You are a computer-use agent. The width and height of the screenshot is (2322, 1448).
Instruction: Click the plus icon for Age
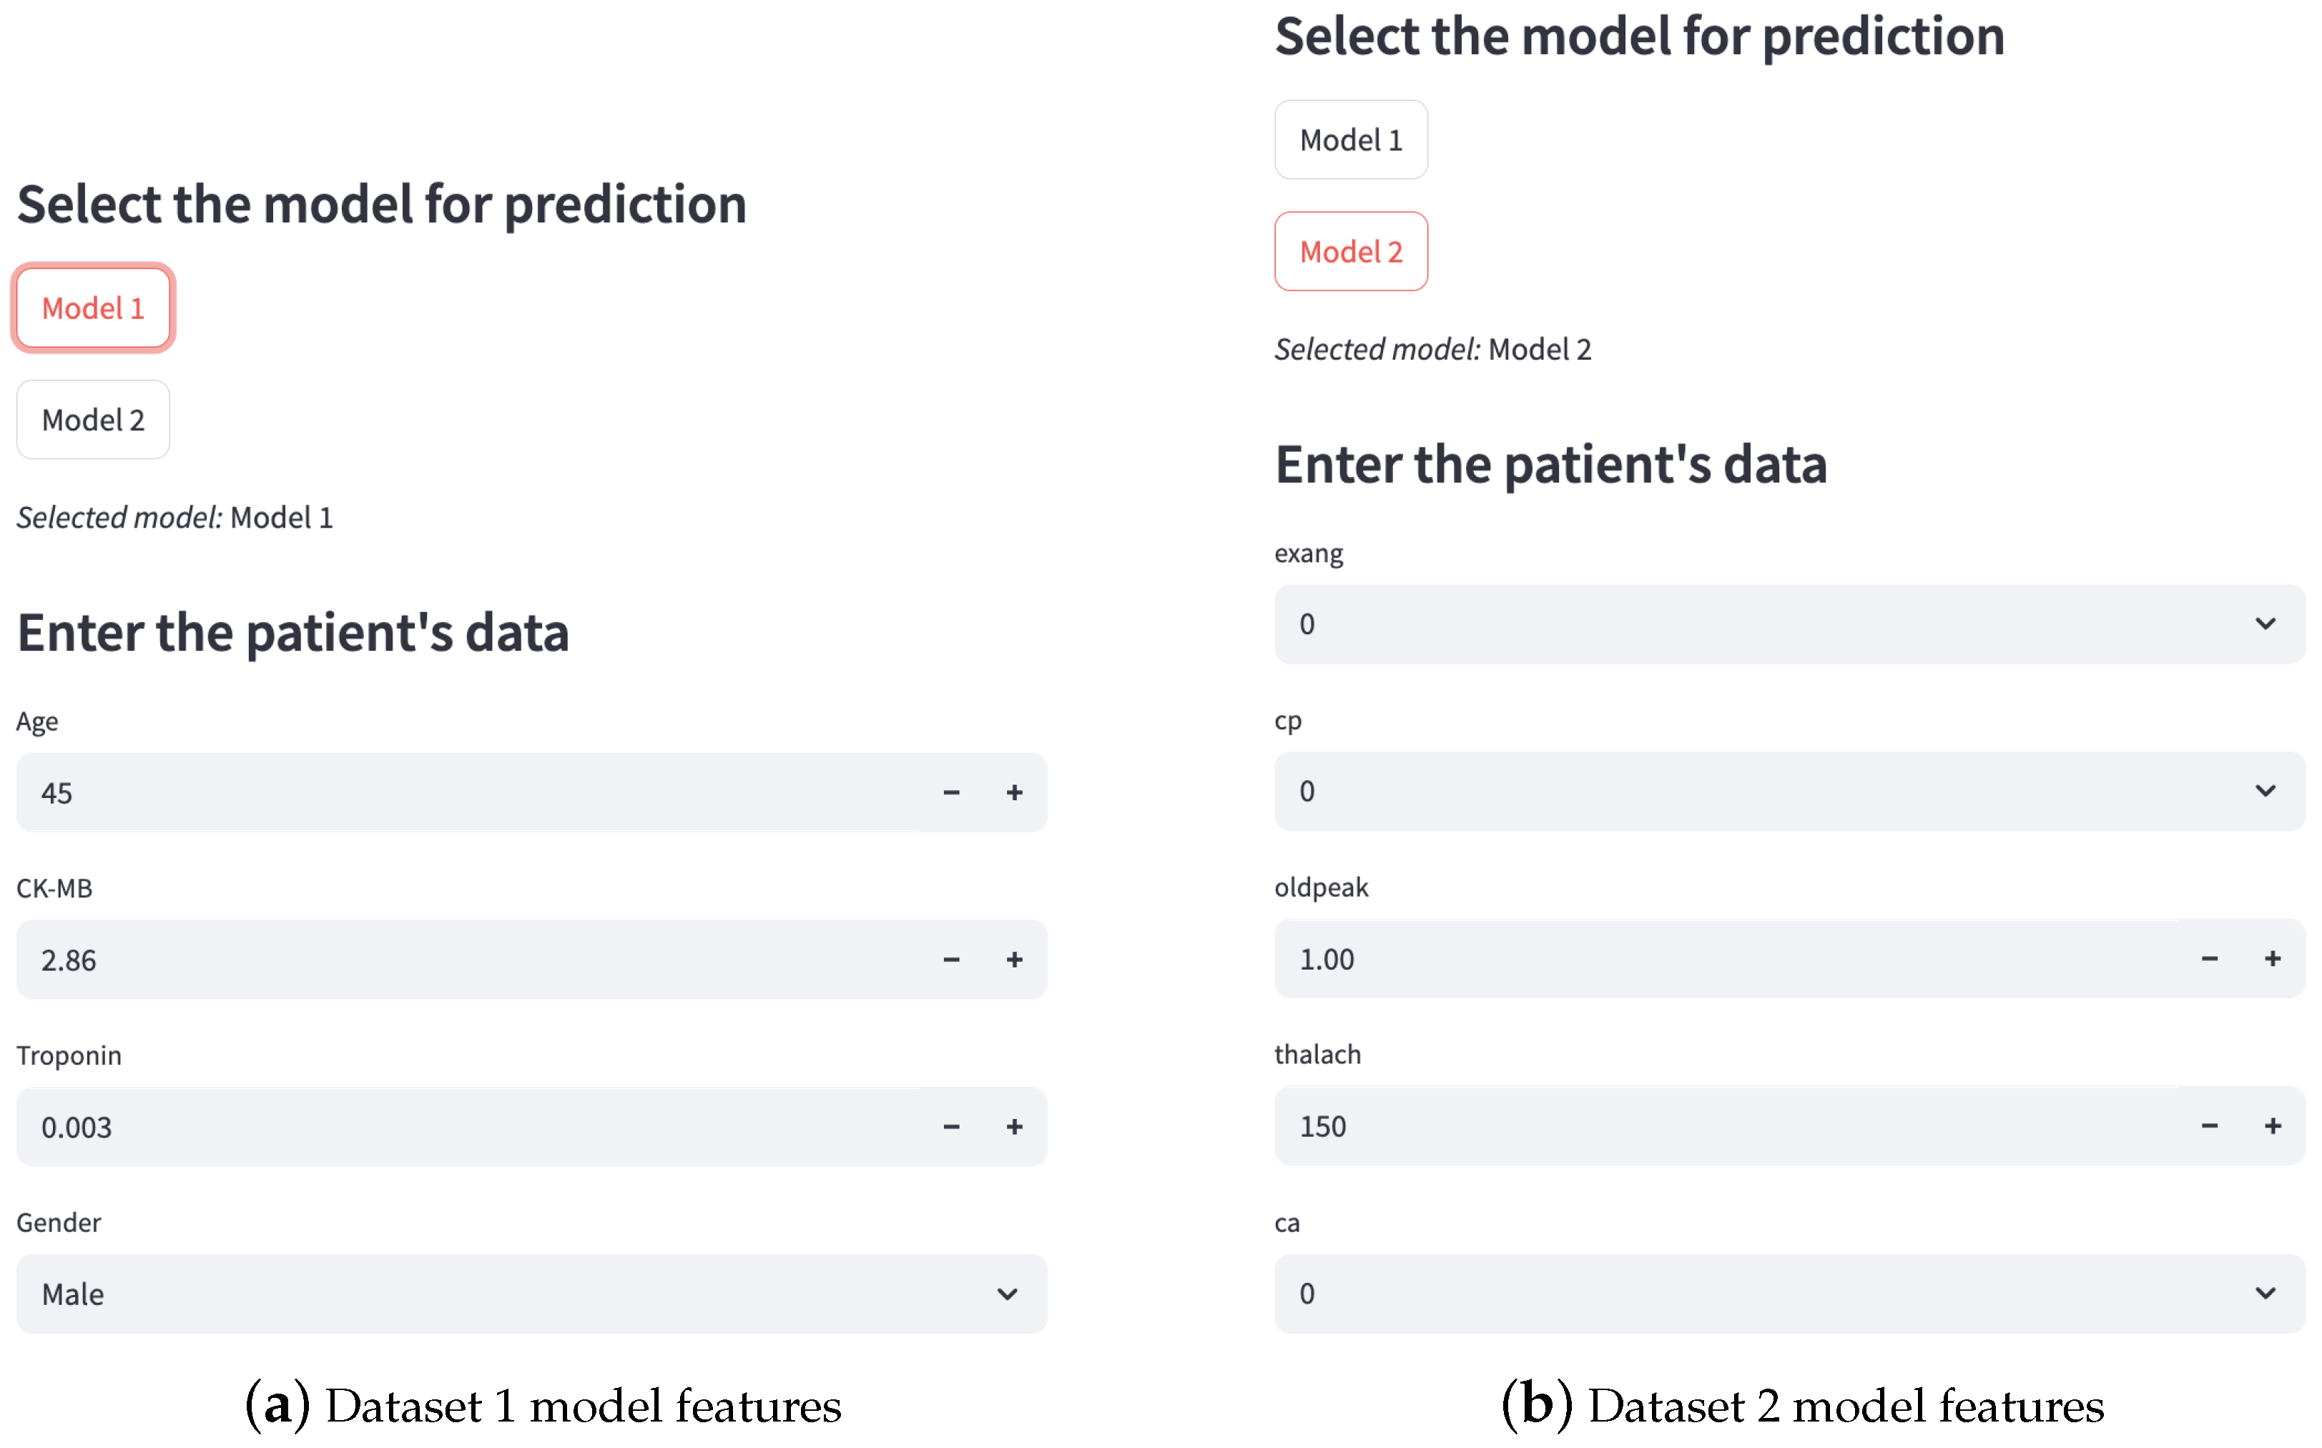[x=1014, y=792]
